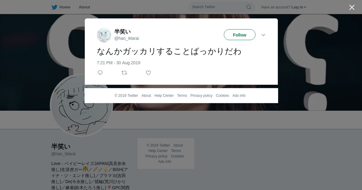
Task: Click the retweet arrows icon
Action: (124, 73)
